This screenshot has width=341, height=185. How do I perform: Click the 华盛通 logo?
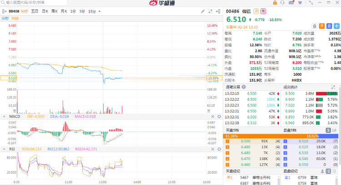pyautogui.click(x=162, y=3)
